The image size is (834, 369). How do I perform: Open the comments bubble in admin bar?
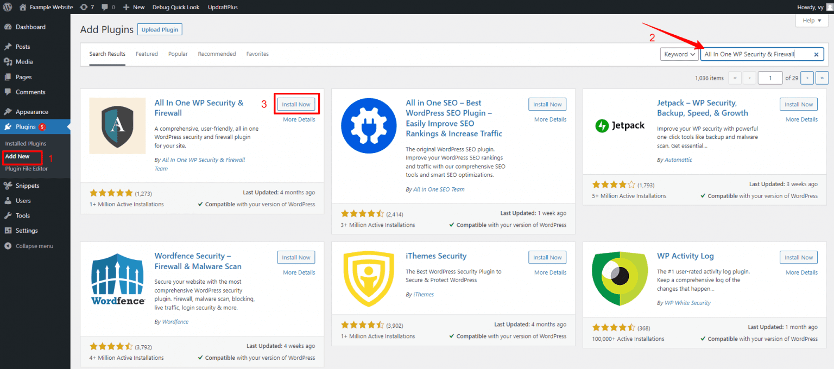[108, 7]
